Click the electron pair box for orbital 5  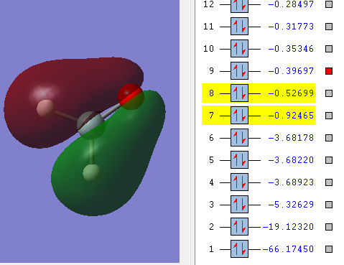239,160
